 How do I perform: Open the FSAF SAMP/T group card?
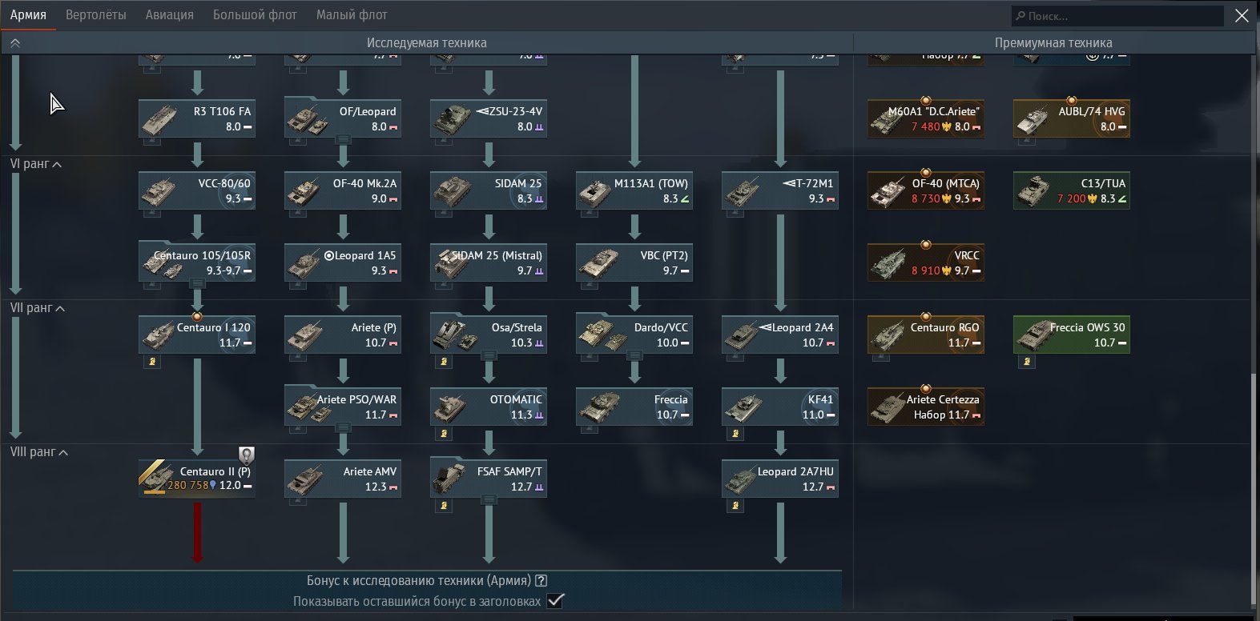[489, 479]
